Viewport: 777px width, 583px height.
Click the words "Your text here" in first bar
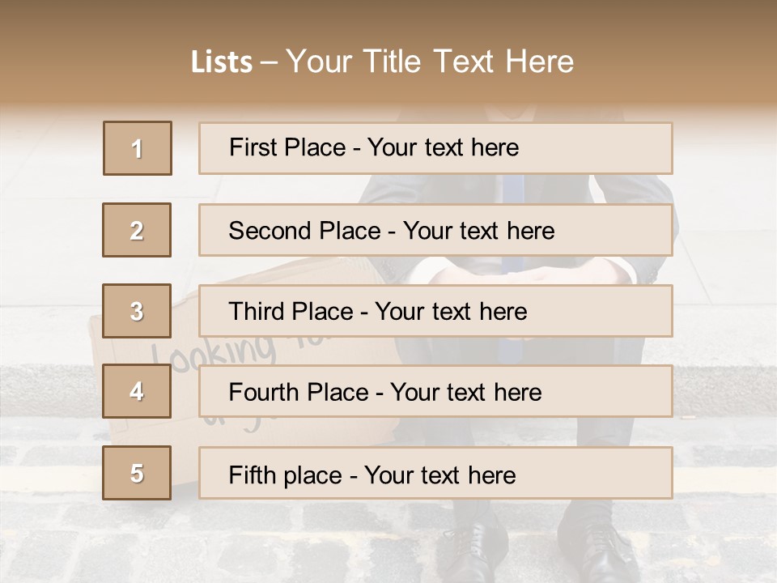pos(443,148)
